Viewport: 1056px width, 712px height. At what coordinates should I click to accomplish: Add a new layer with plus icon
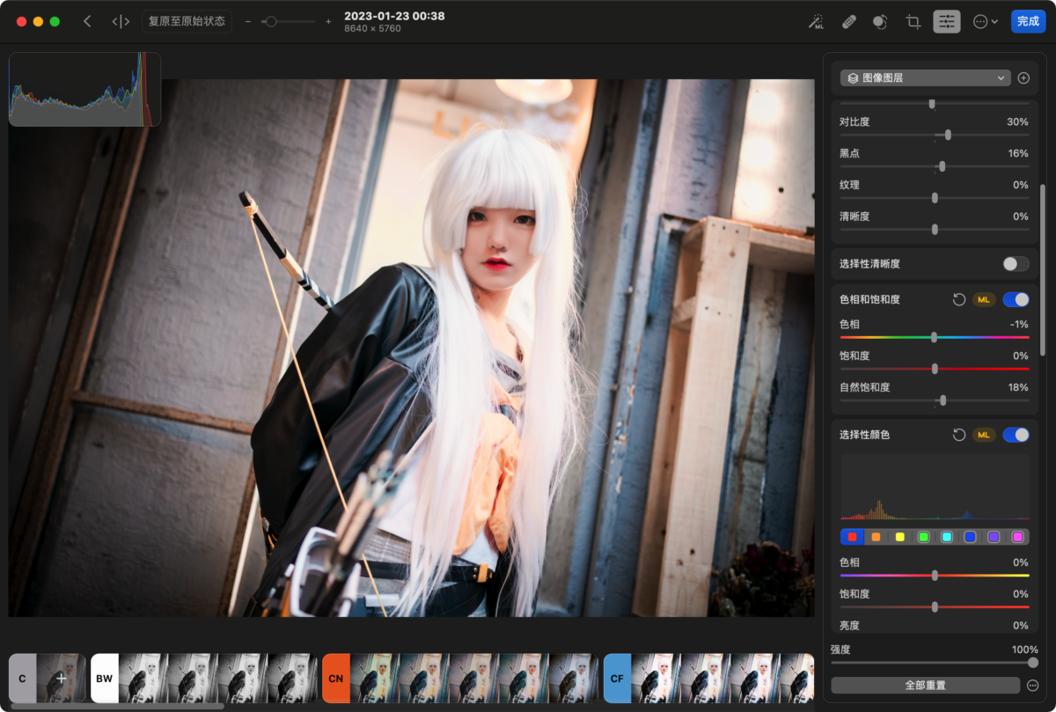click(x=1023, y=77)
